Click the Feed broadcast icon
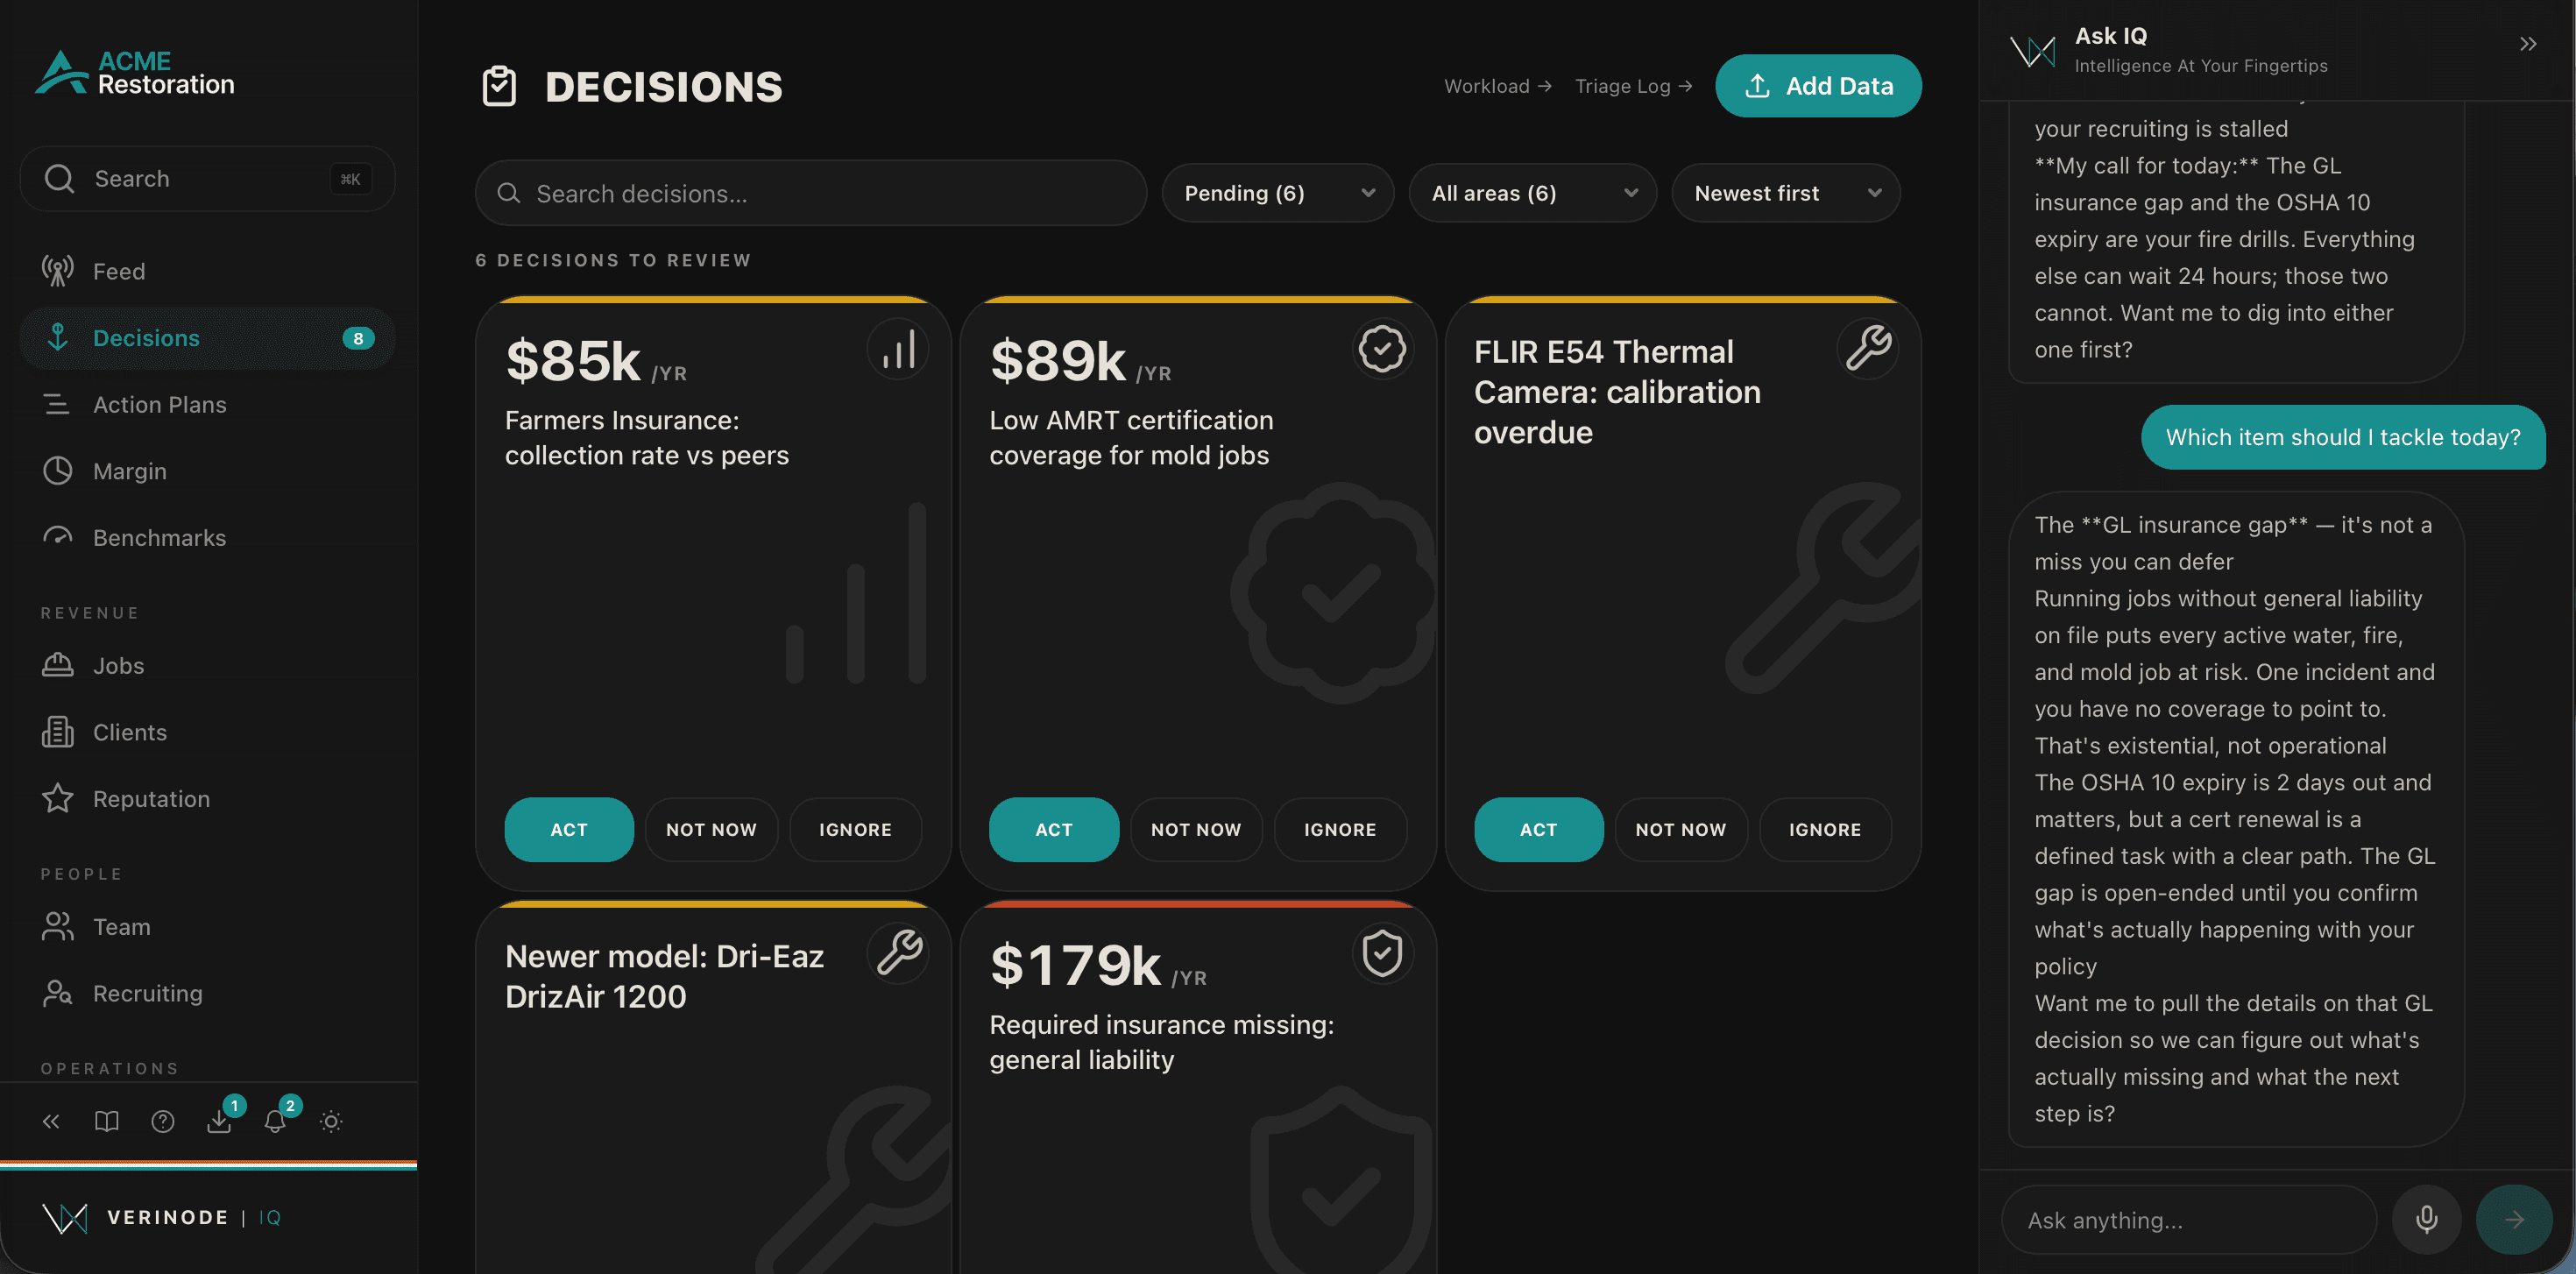The image size is (2576, 1274). [x=58, y=271]
